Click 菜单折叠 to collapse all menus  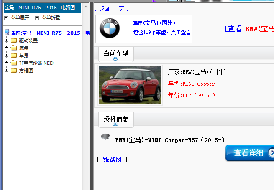(51, 18)
